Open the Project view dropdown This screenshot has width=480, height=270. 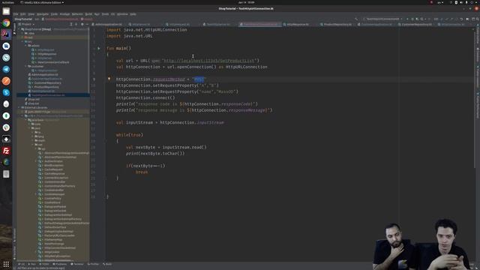[x=27, y=24]
